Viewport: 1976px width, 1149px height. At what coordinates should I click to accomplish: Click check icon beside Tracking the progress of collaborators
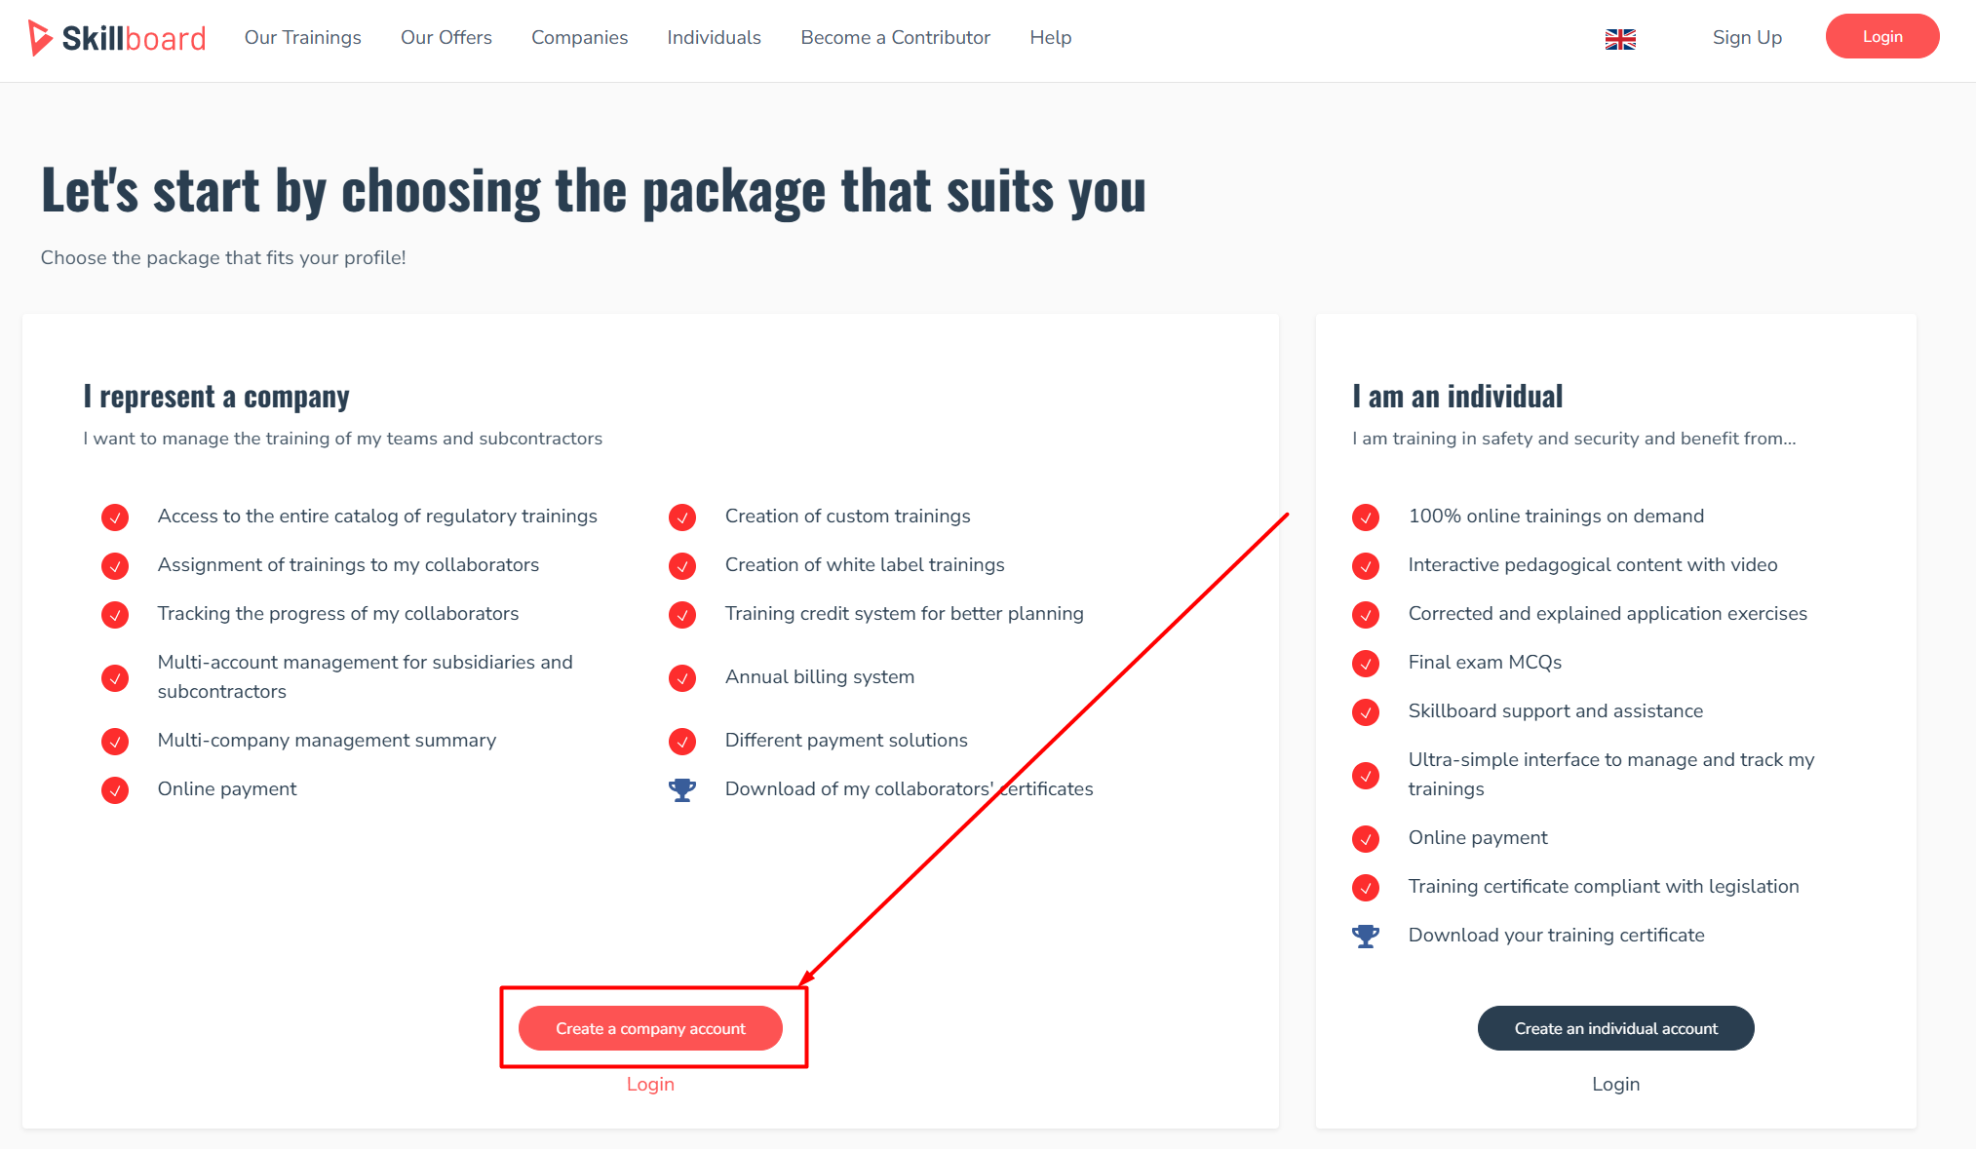[x=115, y=614]
